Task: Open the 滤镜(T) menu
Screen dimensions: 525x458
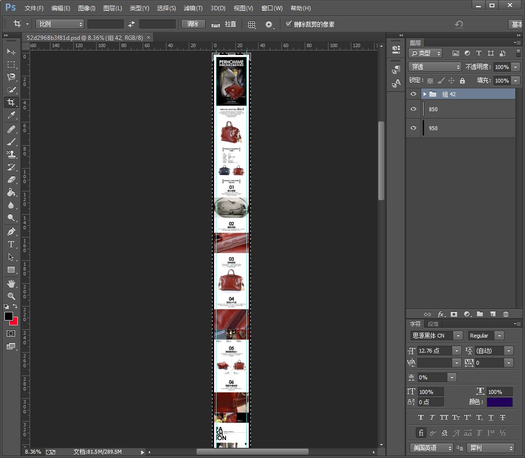Action: [193, 8]
